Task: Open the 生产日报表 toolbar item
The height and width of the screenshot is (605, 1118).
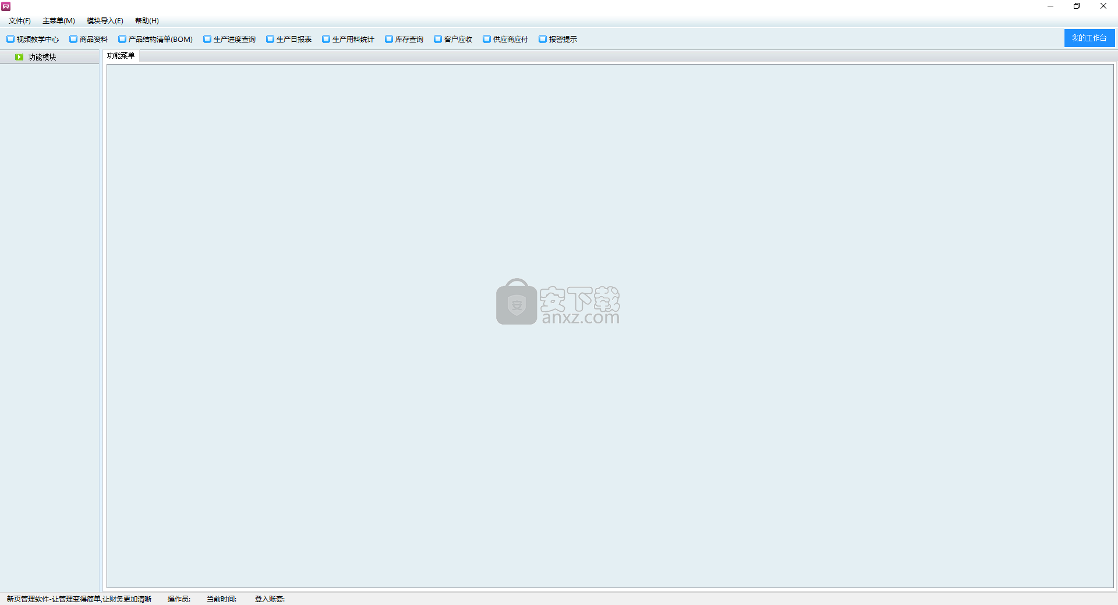Action: [289, 39]
